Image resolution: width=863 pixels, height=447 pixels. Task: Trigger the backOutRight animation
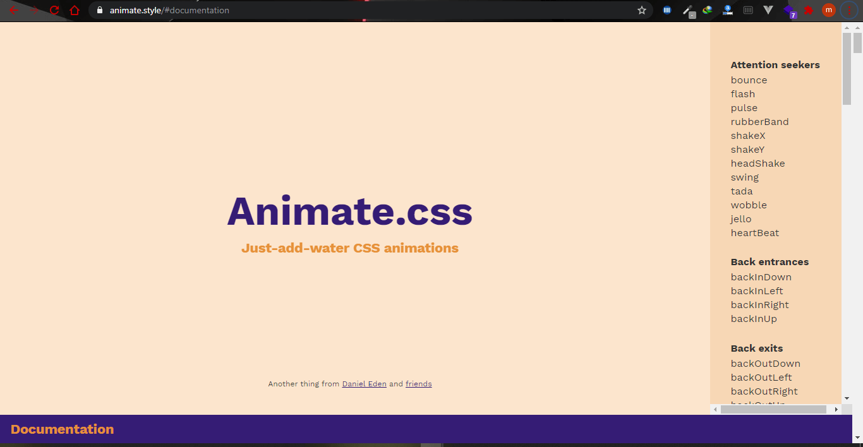click(764, 391)
